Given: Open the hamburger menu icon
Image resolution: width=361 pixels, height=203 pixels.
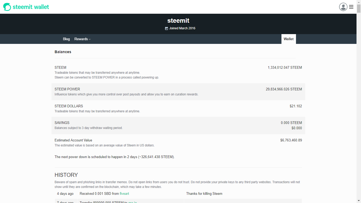Looking at the screenshot, I should [x=351, y=7].
